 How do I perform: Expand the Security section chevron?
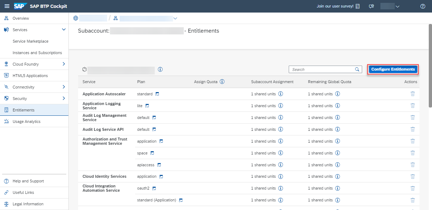64,99
